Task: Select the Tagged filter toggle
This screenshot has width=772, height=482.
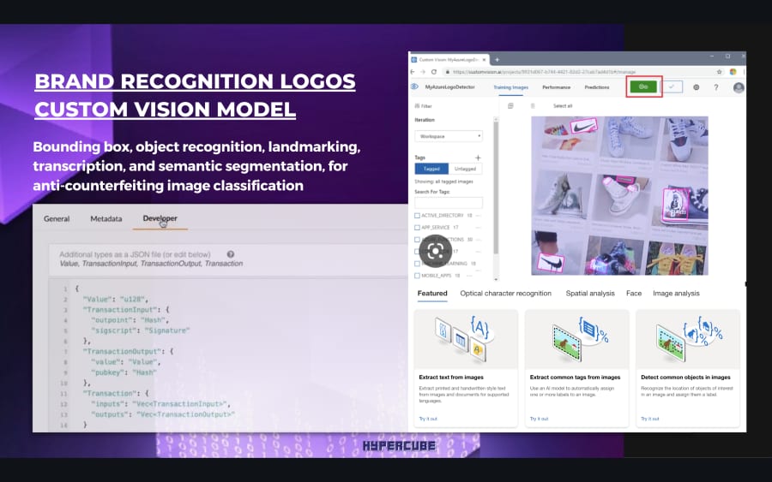Action: [x=431, y=169]
